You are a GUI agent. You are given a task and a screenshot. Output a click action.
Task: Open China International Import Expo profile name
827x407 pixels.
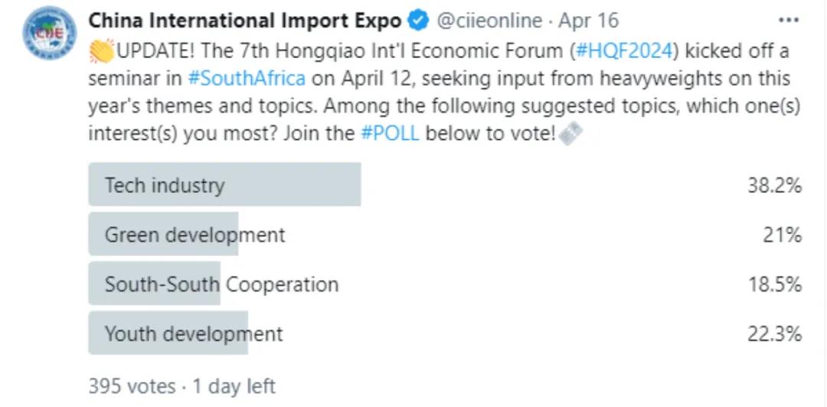pos(245,21)
